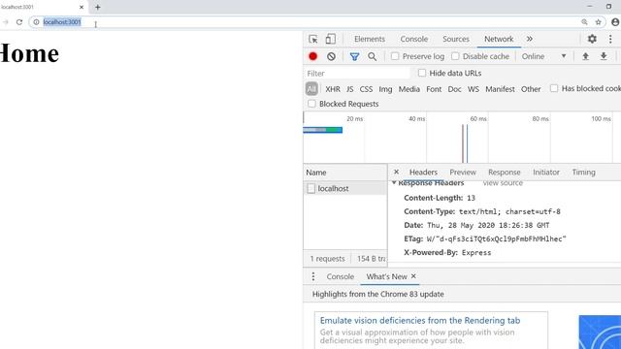This screenshot has height=349, width=621.
Task: Switch to the Sources panel
Action: tap(456, 39)
